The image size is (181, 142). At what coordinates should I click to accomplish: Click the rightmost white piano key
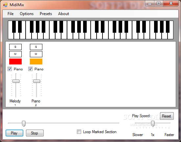pos(171,36)
